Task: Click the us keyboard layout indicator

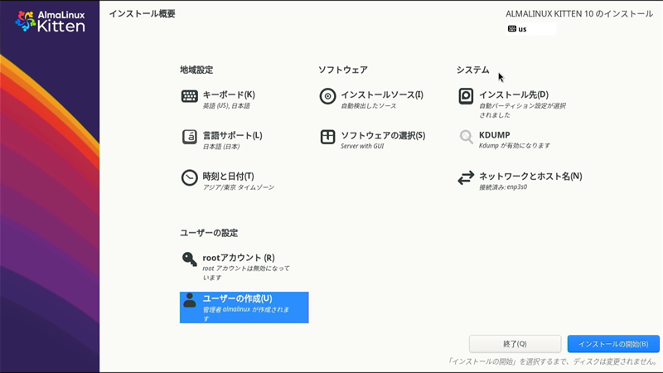Action: click(x=518, y=29)
